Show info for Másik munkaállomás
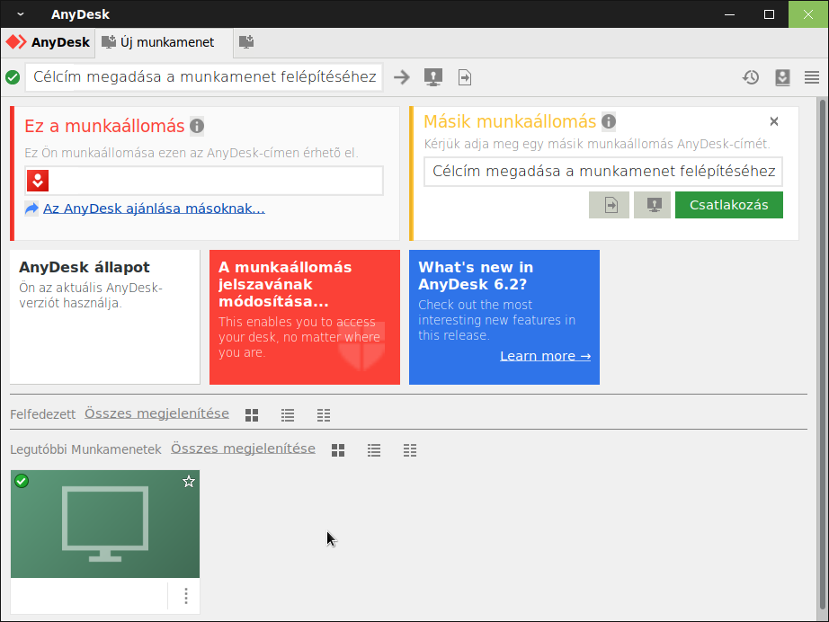The height and width of the screenshot is (622, 829). 609,121
